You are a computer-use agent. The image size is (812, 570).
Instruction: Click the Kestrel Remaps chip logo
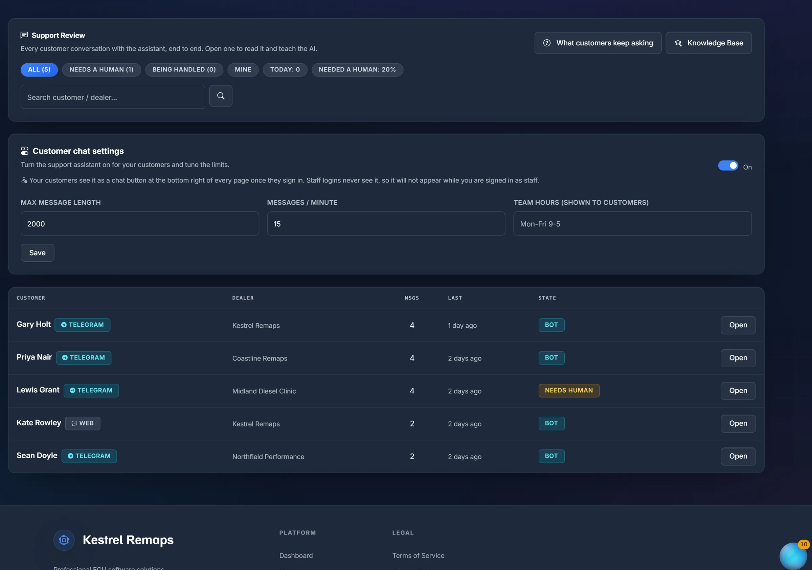pos(64,540)
